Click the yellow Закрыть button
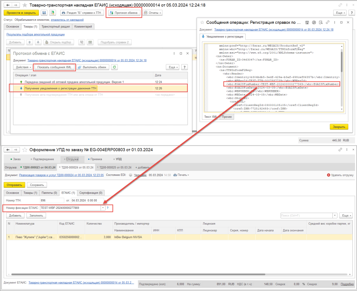 click(339, 127)
